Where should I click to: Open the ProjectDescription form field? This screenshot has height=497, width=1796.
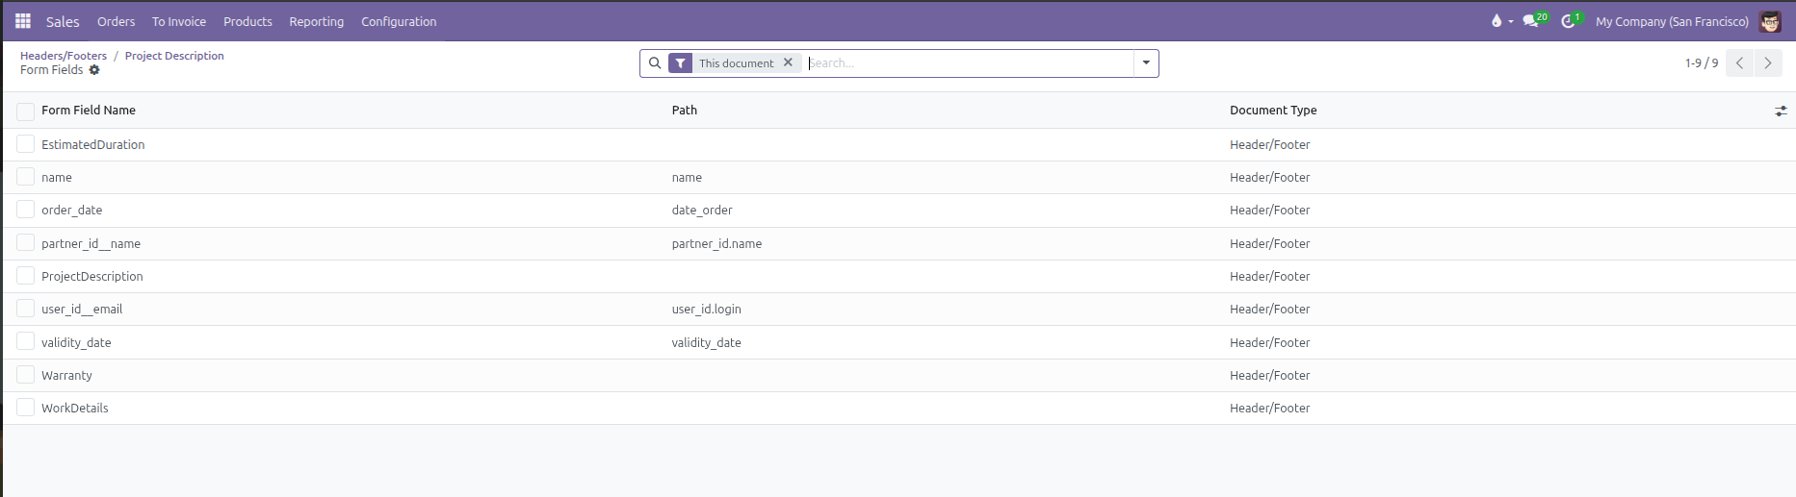click(x=92, y=276)
